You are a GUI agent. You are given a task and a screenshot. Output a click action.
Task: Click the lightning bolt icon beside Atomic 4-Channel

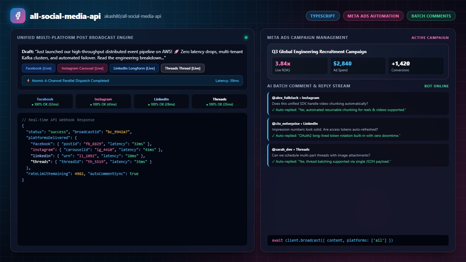pos(28,81)
